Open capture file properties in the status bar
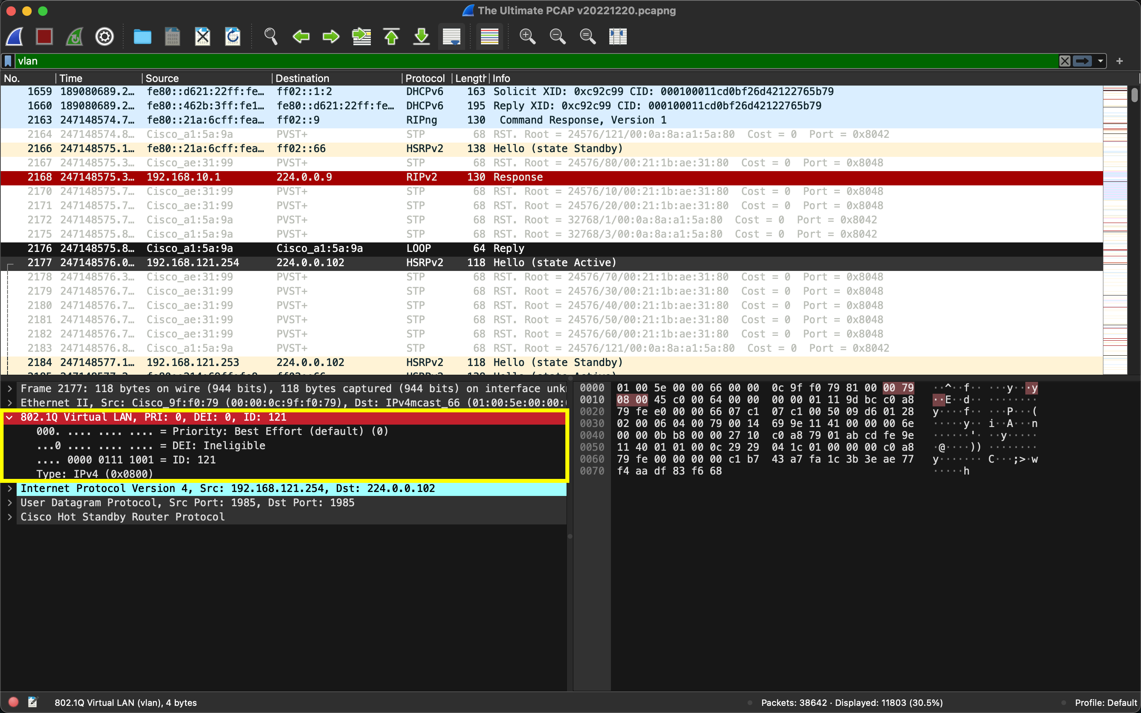1141x713 pixels. (32, 703)
